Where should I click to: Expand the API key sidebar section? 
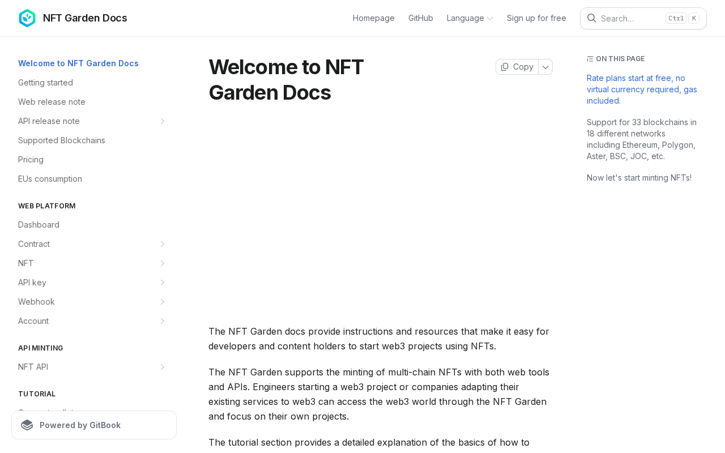pos(162,283)
